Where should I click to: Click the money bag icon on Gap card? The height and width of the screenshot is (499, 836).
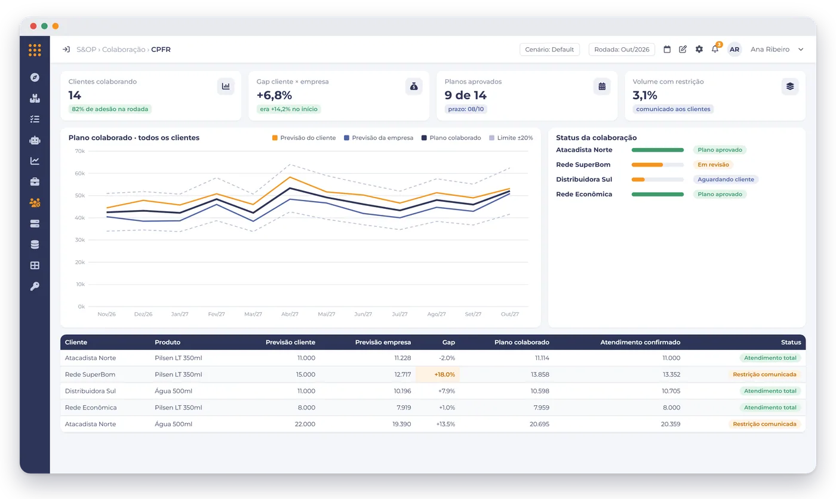(x=414, y=87)
